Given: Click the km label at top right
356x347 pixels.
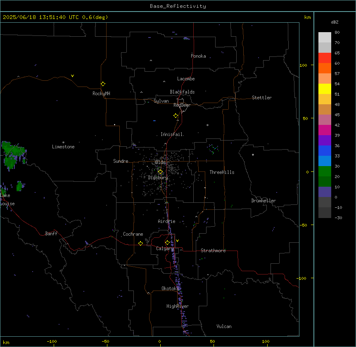Looking at the screenshot, I should click(x=307, y=17).
